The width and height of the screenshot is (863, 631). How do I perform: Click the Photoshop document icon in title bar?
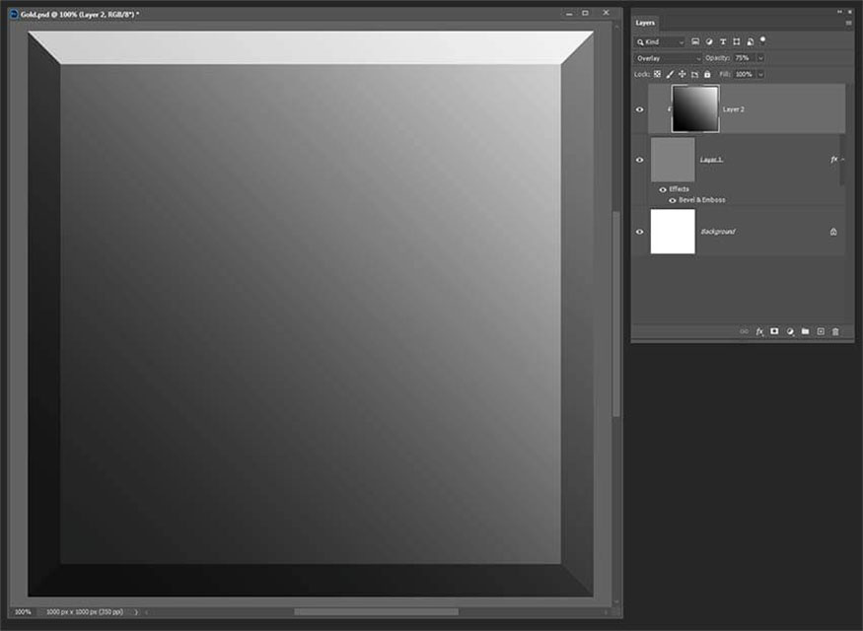pos(14,14)
